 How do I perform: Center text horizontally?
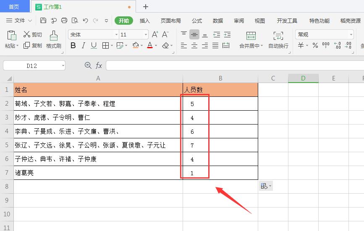[194, 45]
